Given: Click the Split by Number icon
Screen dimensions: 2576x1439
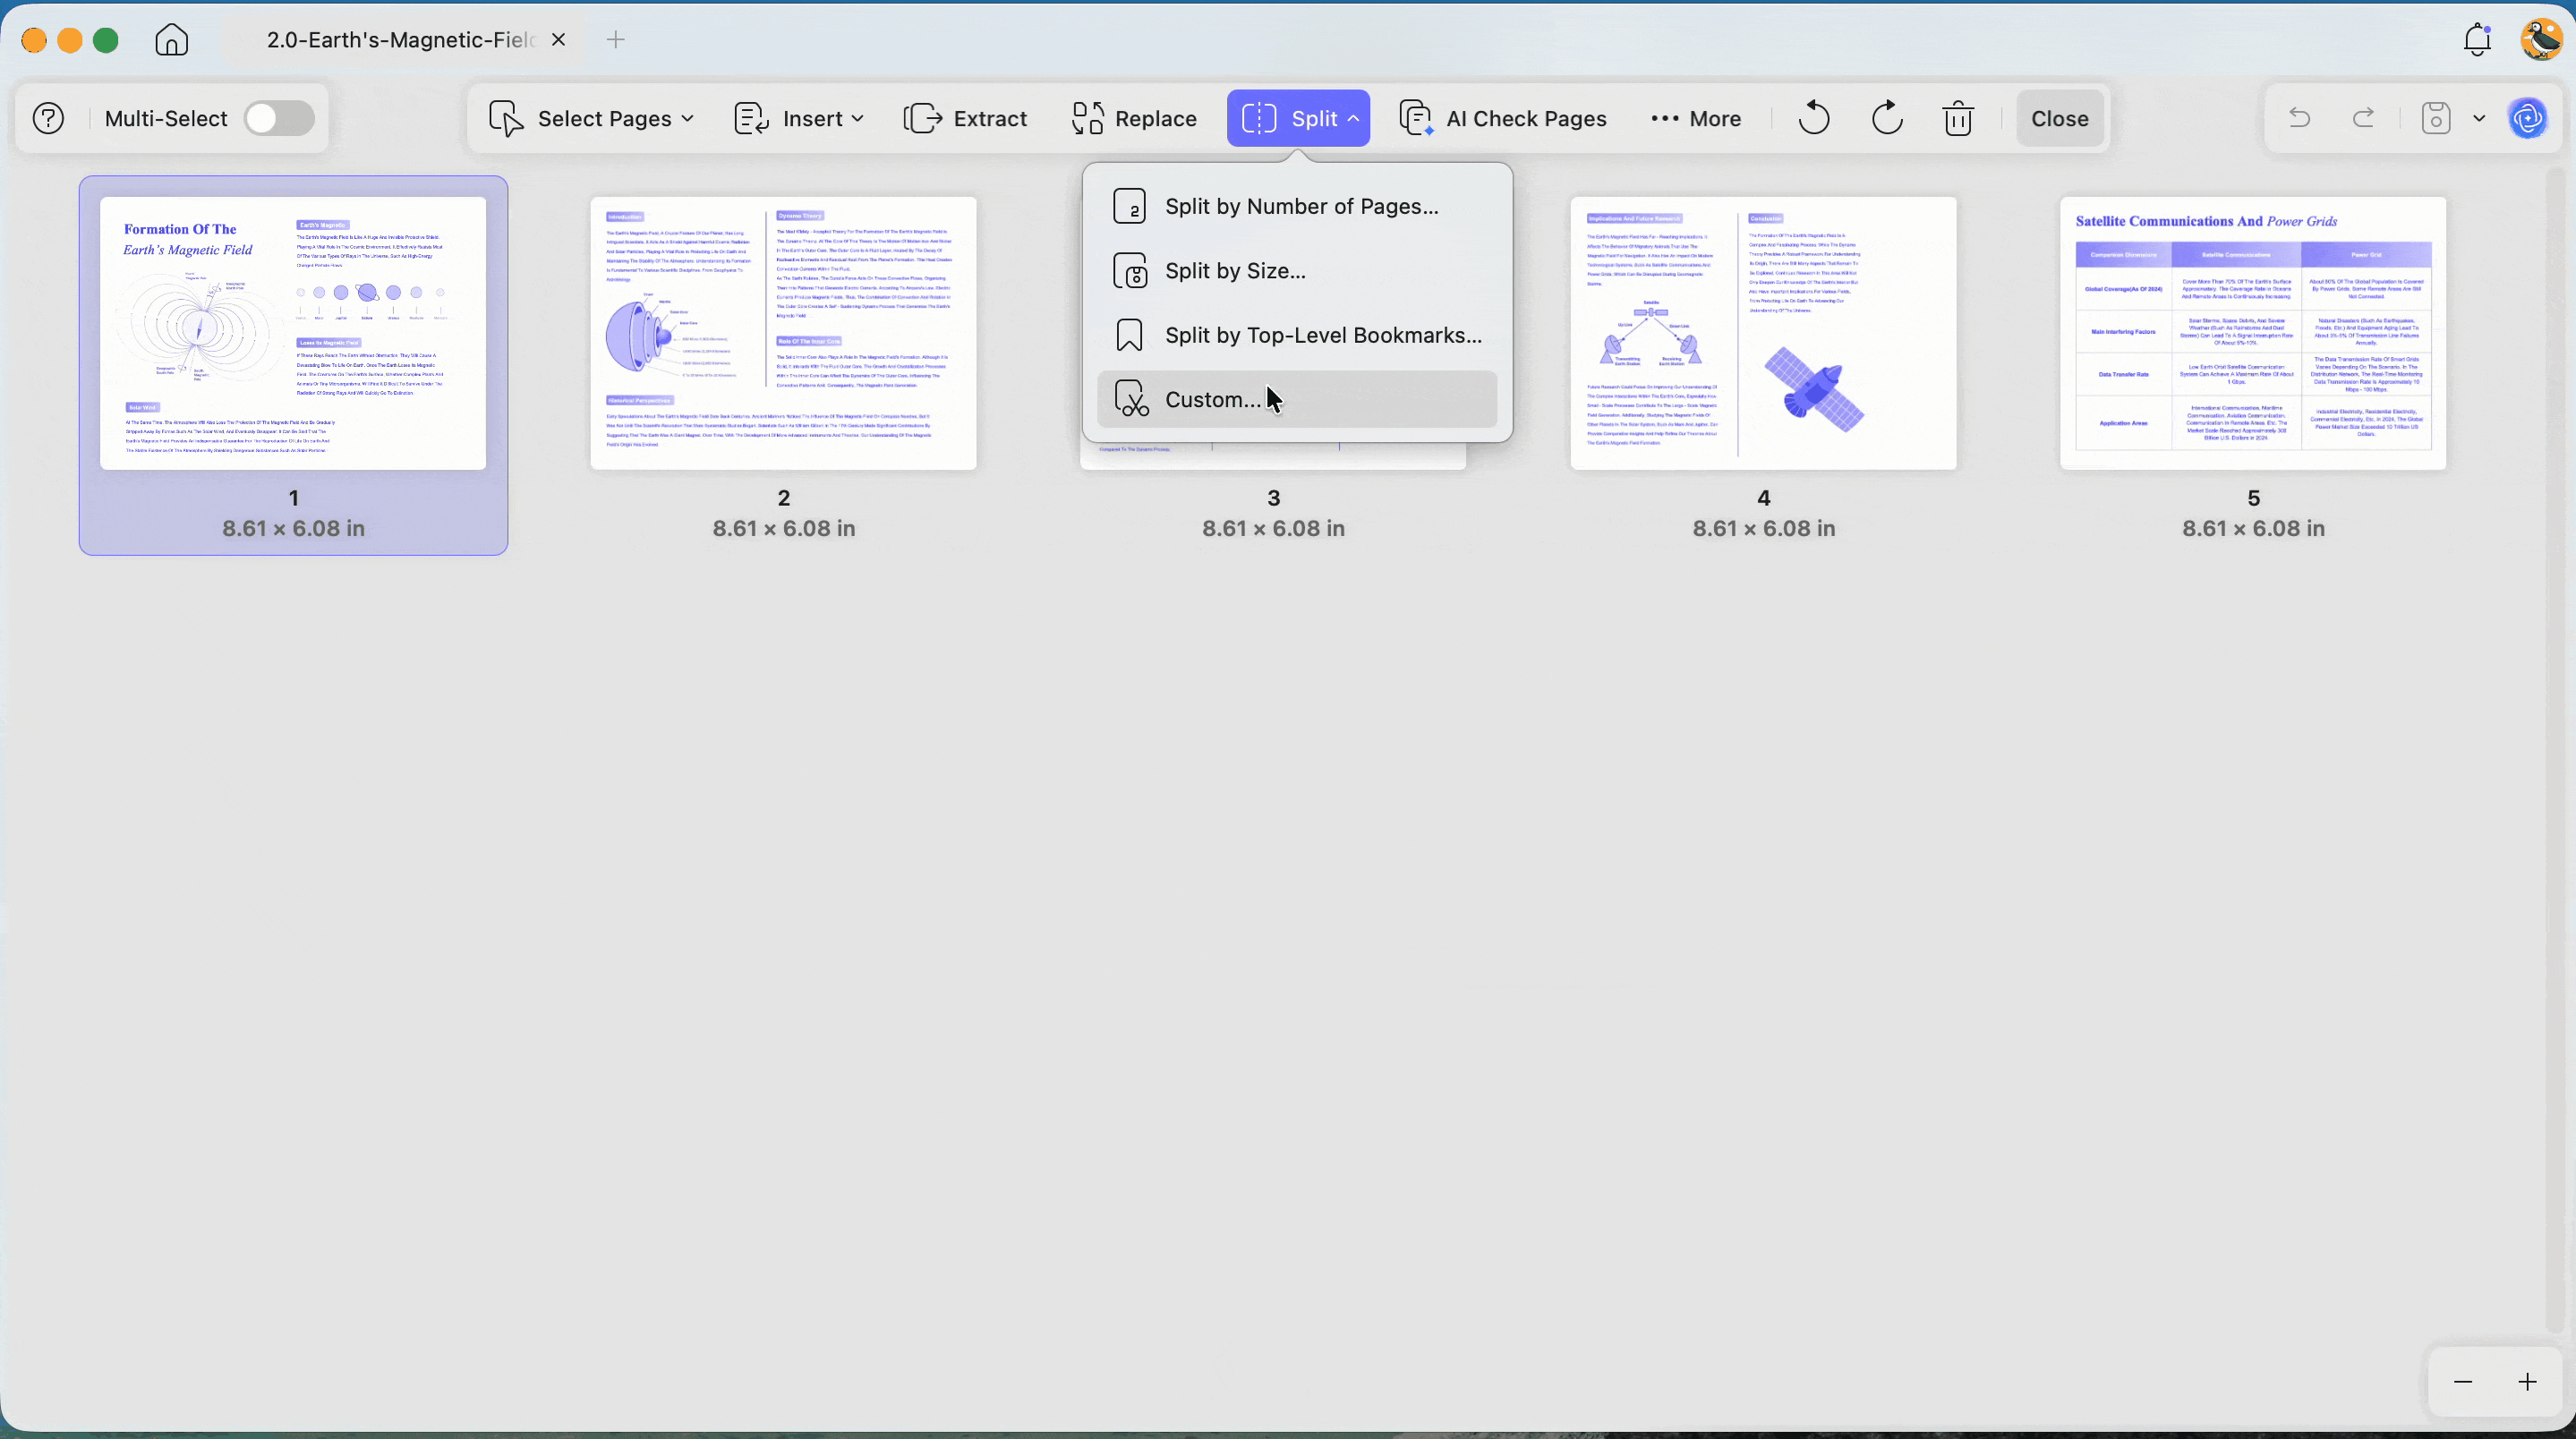Looking at the screenshot, I should coord(1130,206).
